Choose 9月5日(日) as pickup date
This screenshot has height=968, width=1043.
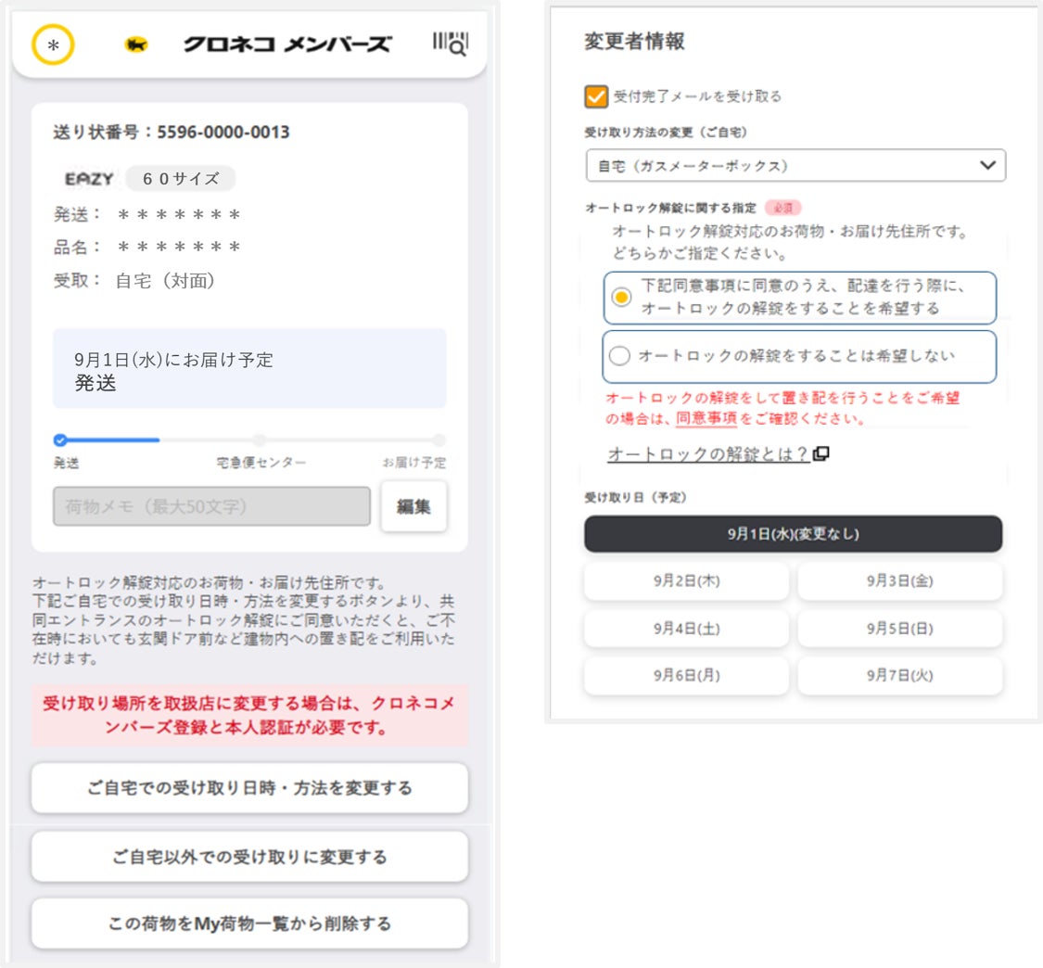899,629
